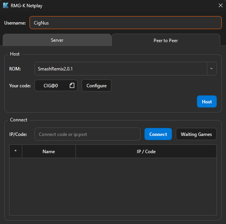This screenshot has height=224, width=226.
Task: Click the blue Connect button
Action: (158, 134)
